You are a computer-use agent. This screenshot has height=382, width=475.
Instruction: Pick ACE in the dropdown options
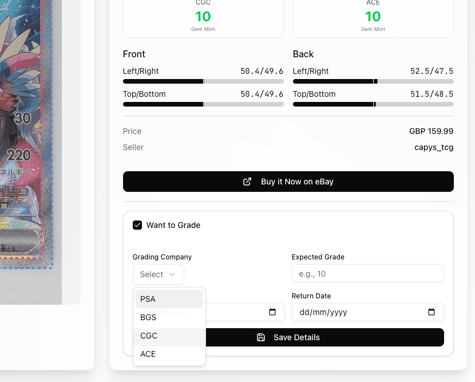[x=169, y=354]
